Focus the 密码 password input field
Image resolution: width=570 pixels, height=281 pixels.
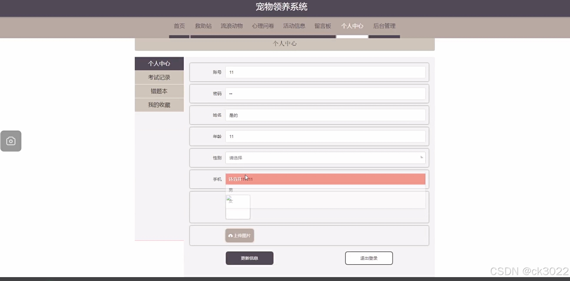325,94
